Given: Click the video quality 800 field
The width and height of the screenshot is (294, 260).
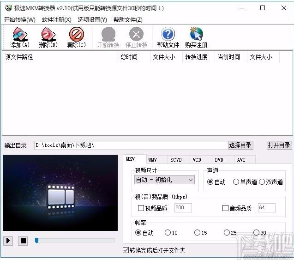Looking at the screenshot, I should 183,208.
